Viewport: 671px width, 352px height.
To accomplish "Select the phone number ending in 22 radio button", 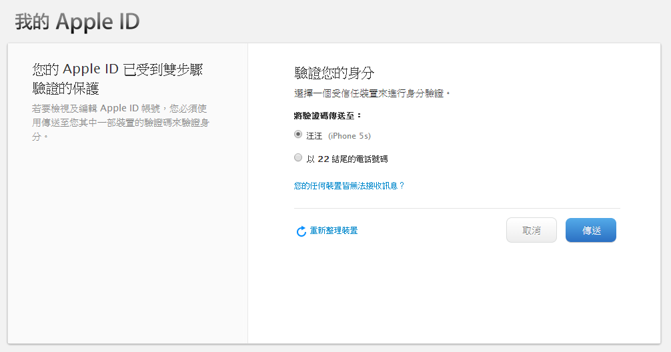I will 298,157.
